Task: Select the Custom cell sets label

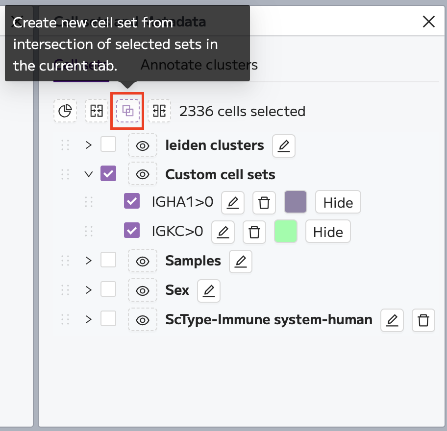Action: [220, 174]
